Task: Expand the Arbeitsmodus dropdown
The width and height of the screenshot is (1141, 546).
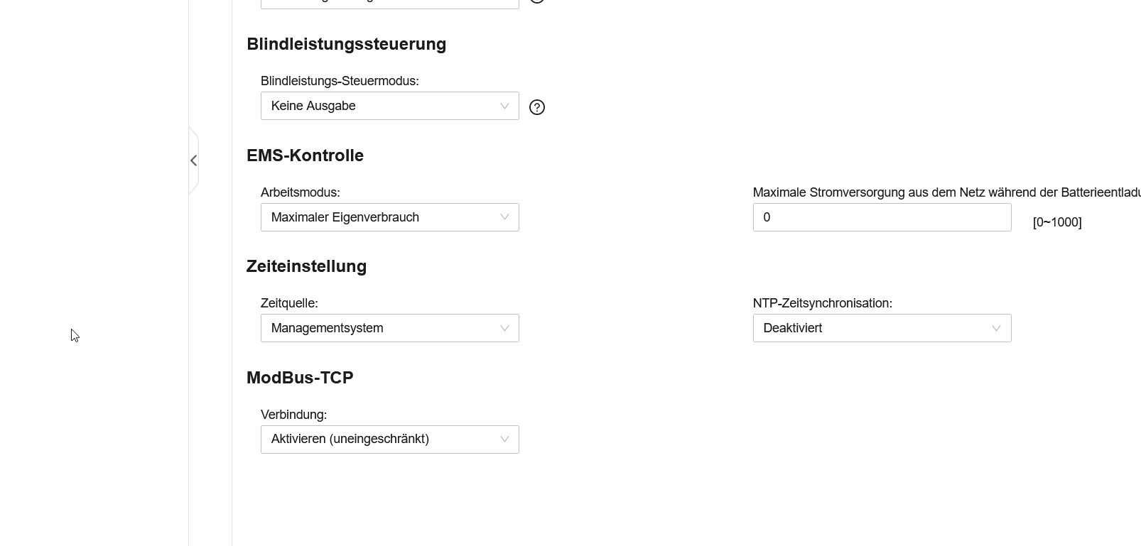Action: (389, 217)
